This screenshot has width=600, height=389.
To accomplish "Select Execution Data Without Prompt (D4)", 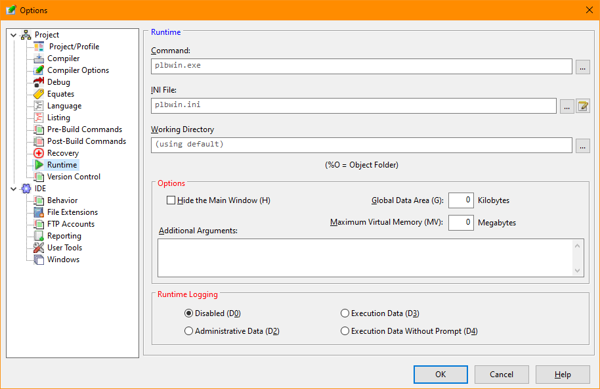I will click(345, 331).
